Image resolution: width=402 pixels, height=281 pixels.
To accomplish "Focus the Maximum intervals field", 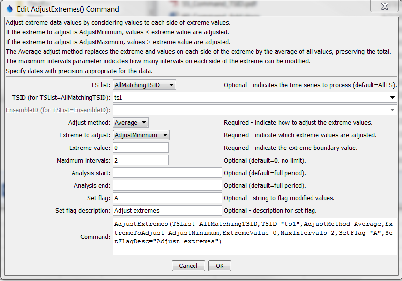I will click(x=140, y=160).
